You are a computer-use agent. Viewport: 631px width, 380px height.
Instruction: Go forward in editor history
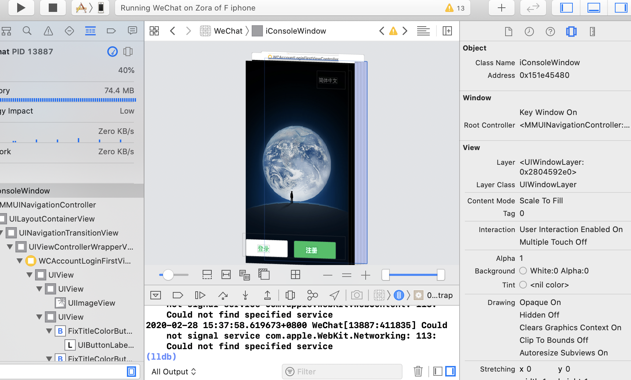188,31
